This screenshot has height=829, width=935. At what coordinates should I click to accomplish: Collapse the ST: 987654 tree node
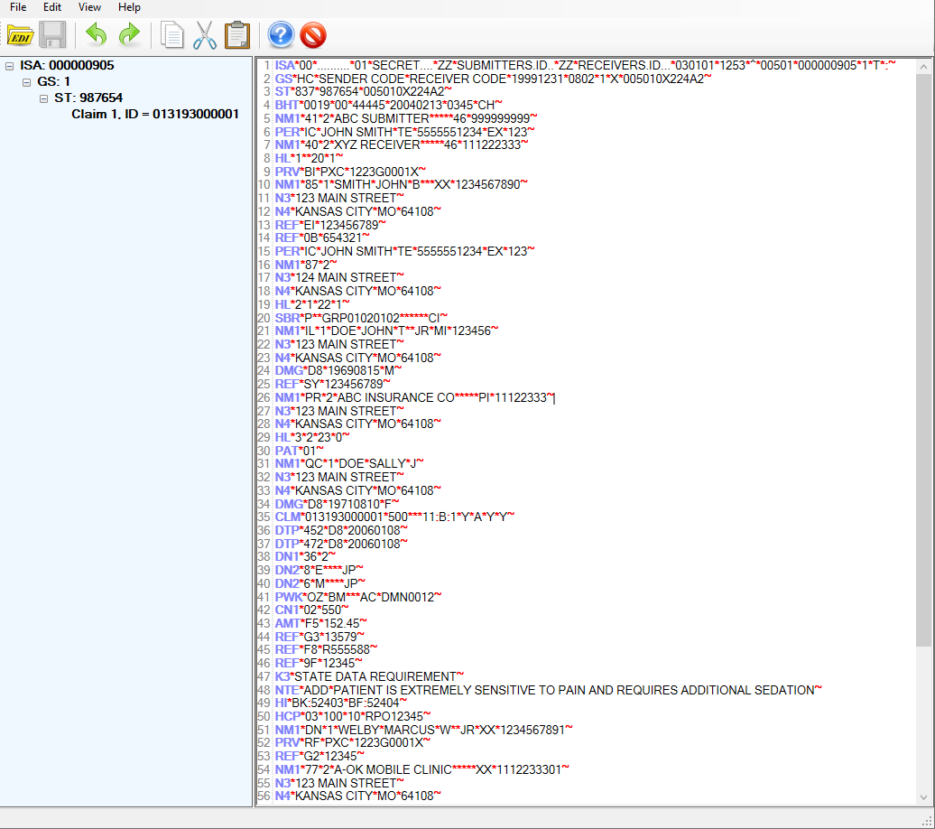coord(43,98)
